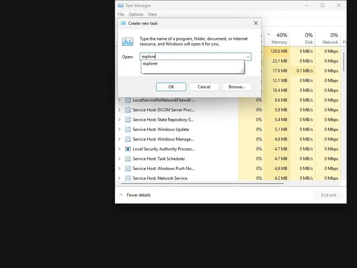The width and height of the screenshot is (357, 268).
Task: Sort processes by Network column header
Action: (x=328, y=38)
